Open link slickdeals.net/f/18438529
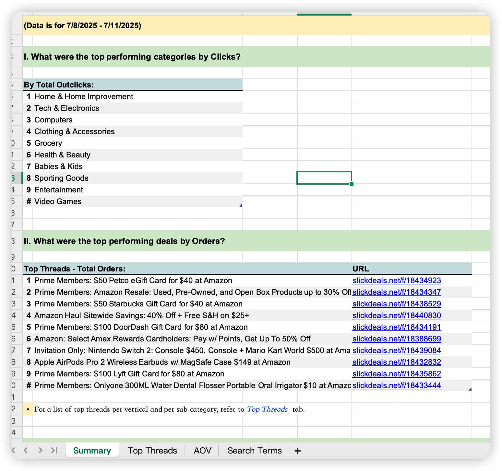 pyautogui.click(x=397, y=304)
